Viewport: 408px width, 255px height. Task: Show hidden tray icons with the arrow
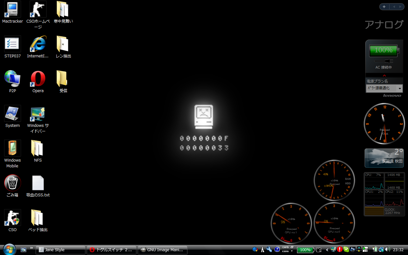click(327, 250)
